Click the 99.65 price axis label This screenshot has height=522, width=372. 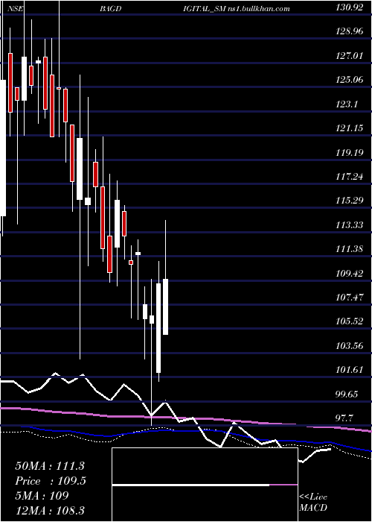pos(347,394)
